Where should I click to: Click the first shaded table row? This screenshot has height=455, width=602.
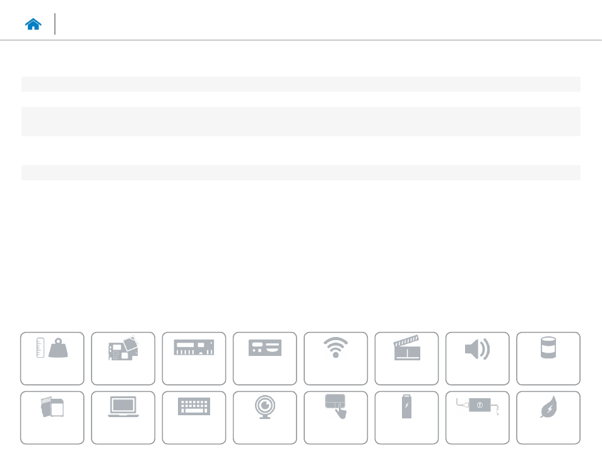(x=300, y=84)
